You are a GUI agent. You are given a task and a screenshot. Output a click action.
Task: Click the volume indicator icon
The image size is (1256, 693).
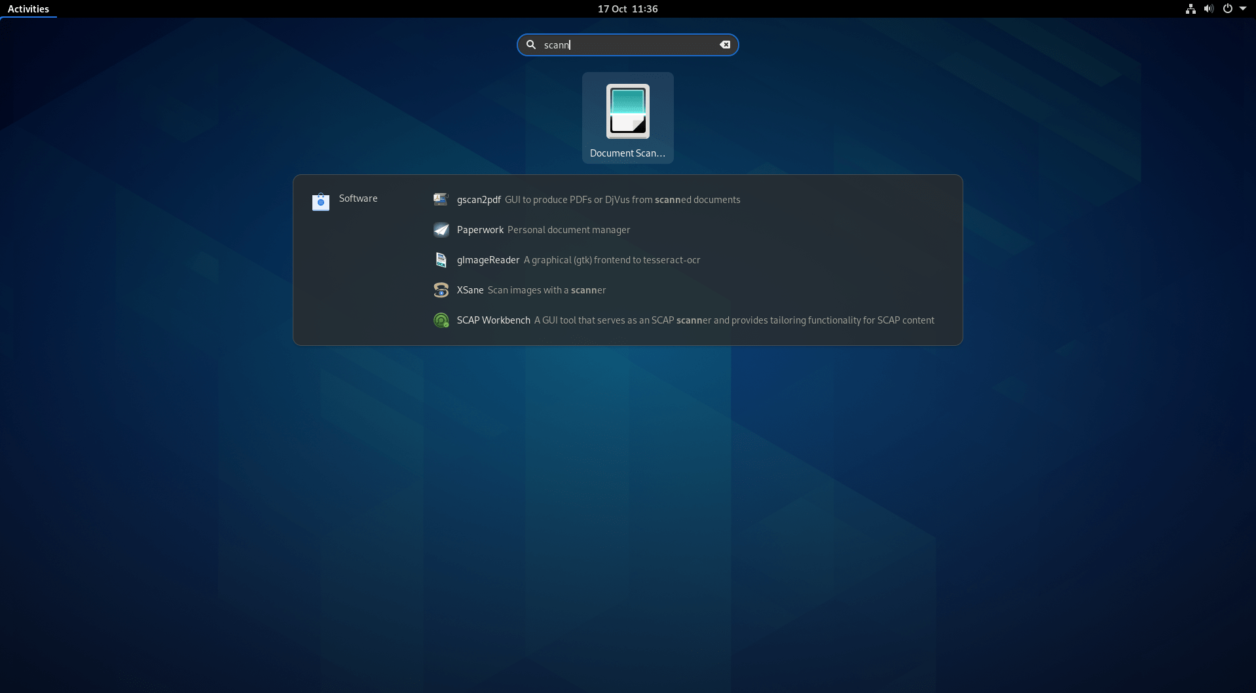tap(1208, 9)
